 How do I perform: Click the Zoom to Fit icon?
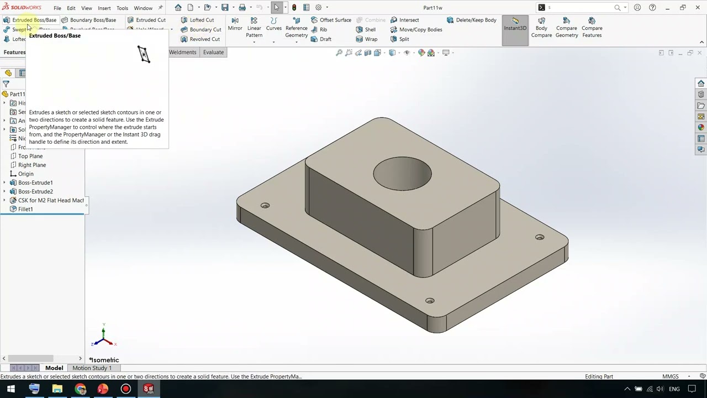click(x=339, y=53)
